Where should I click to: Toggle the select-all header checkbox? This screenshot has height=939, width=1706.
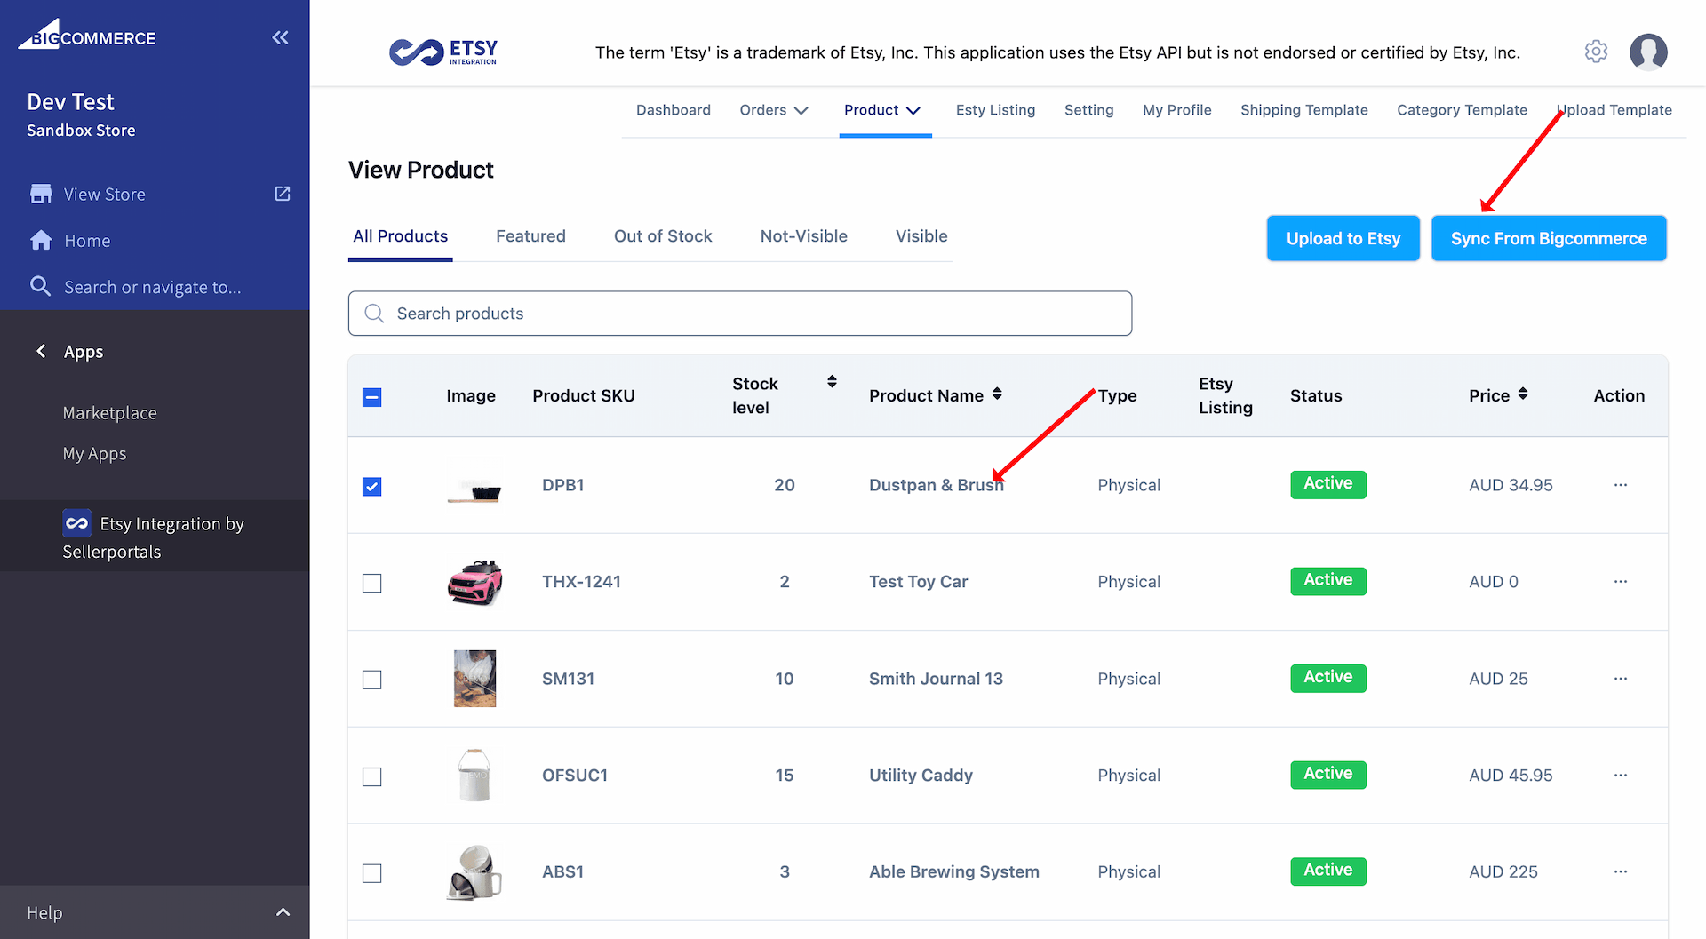click(372, 397)
